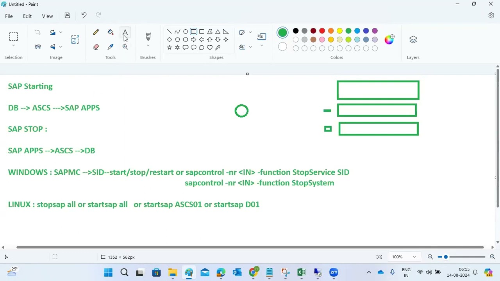Viewport: 500px width, 281px height.
Task: Click the Fit to window icon
Action: click(379, 257)
